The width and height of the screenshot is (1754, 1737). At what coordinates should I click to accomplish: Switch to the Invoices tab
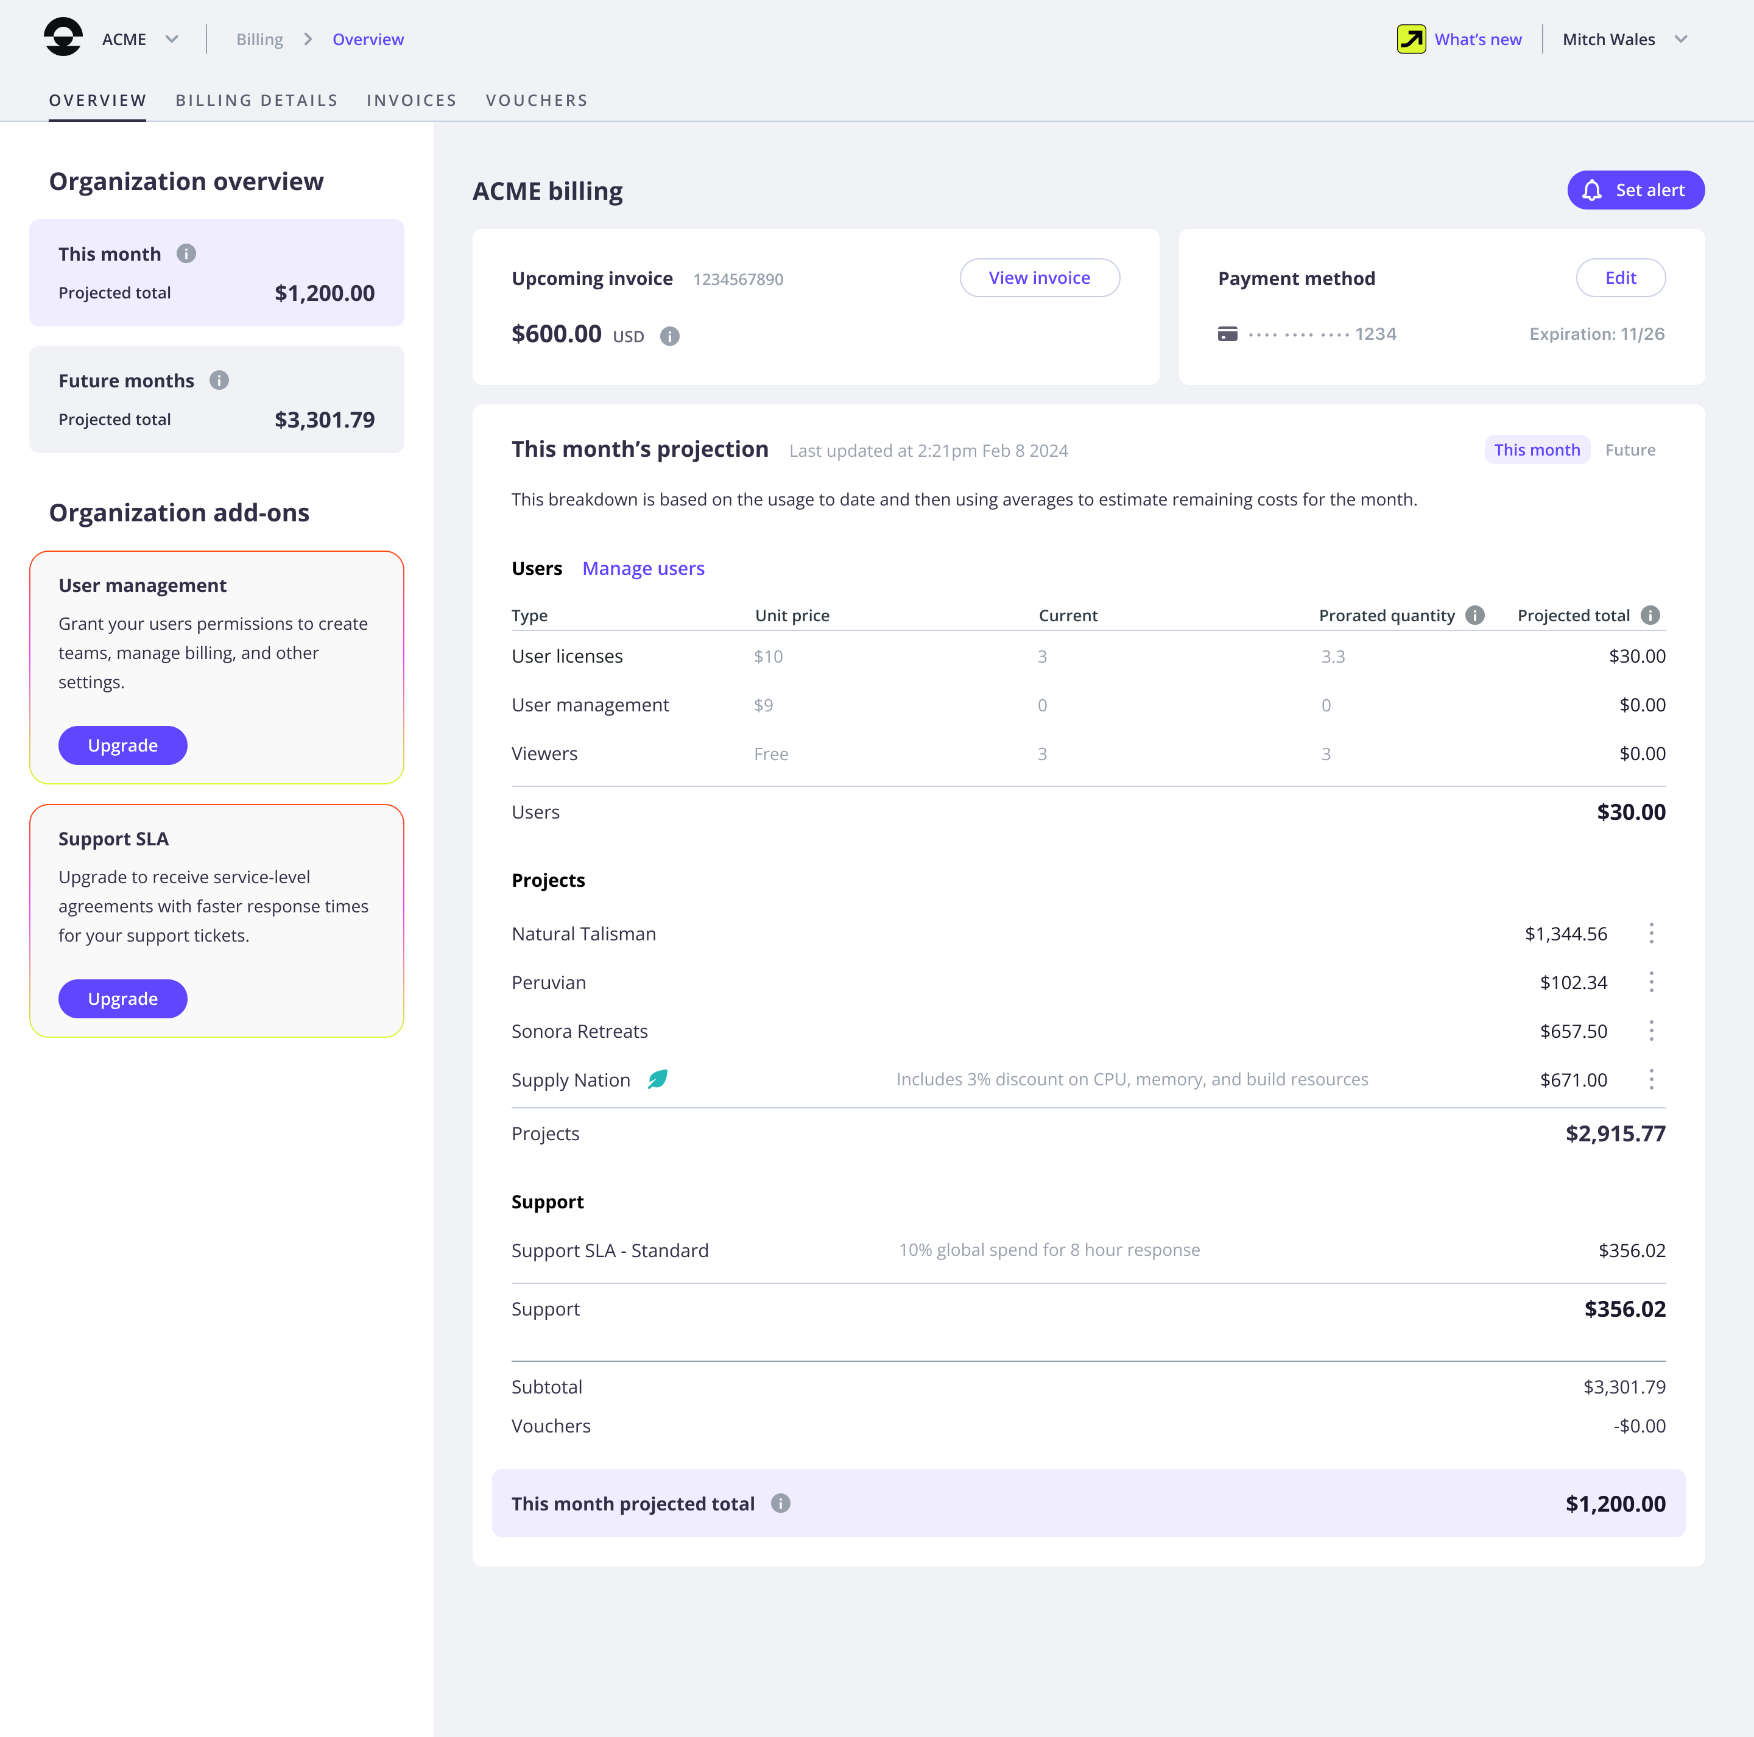point(411,100)
